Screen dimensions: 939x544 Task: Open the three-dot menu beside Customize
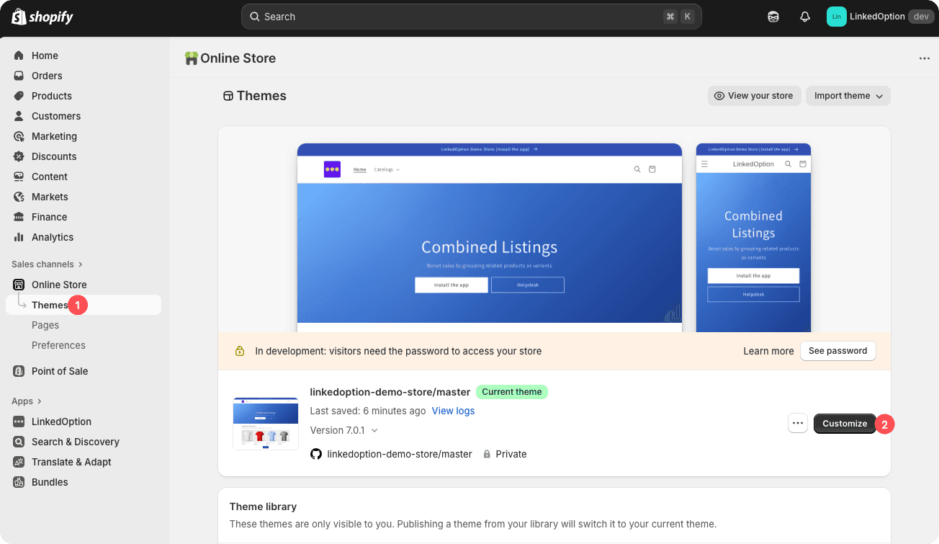coord(798,423)
